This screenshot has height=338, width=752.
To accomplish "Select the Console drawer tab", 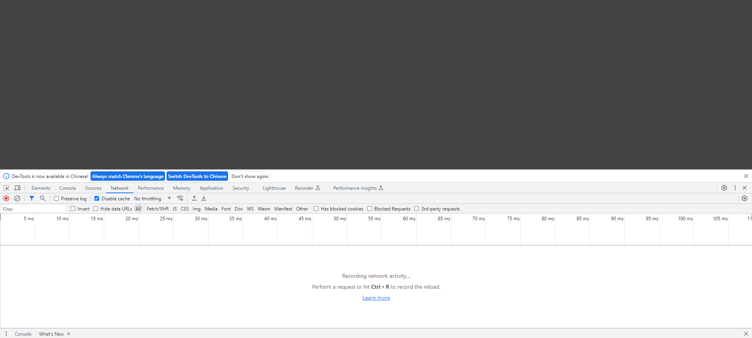I will [x=23, y=334].
